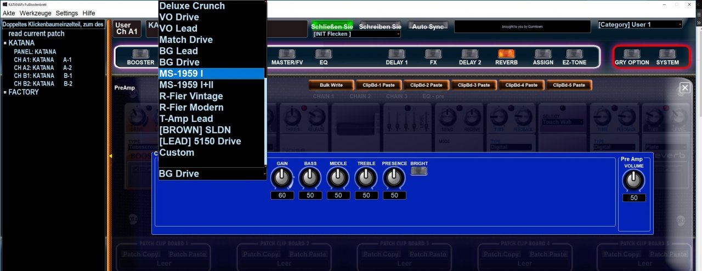This screenshot has height=271, width=702.
Task: Select CH B1: KATANA B-1 patch
Action: [43, 76]
